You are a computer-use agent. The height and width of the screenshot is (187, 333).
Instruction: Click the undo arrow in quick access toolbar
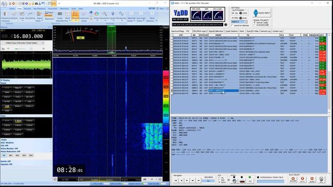(x=43, y=4)
